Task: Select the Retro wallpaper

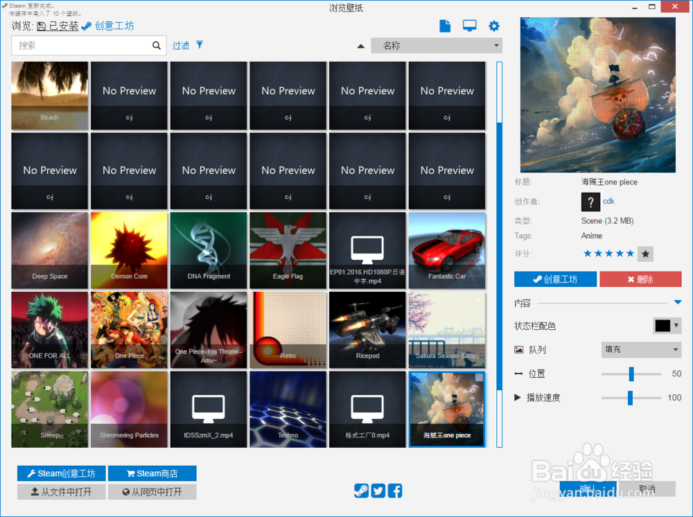Action: (288, 330)
